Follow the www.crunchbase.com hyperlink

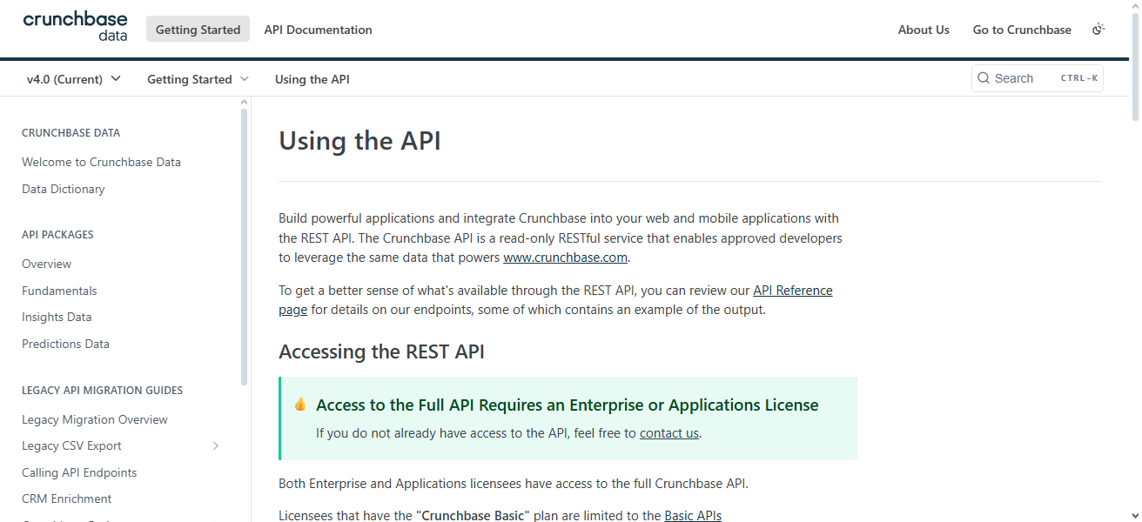pos(565,257)
